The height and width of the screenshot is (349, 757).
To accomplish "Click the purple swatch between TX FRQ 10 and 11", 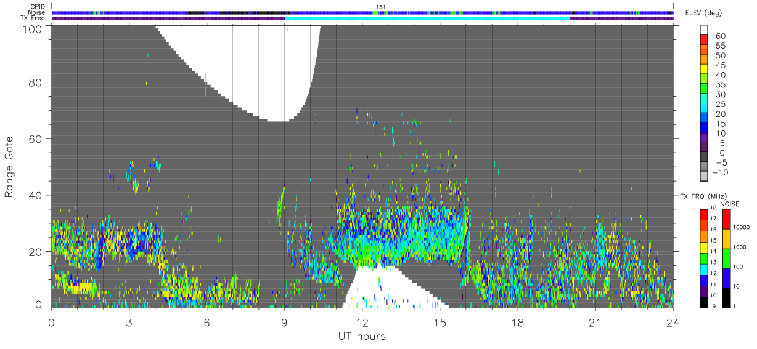I will point(705,291).
